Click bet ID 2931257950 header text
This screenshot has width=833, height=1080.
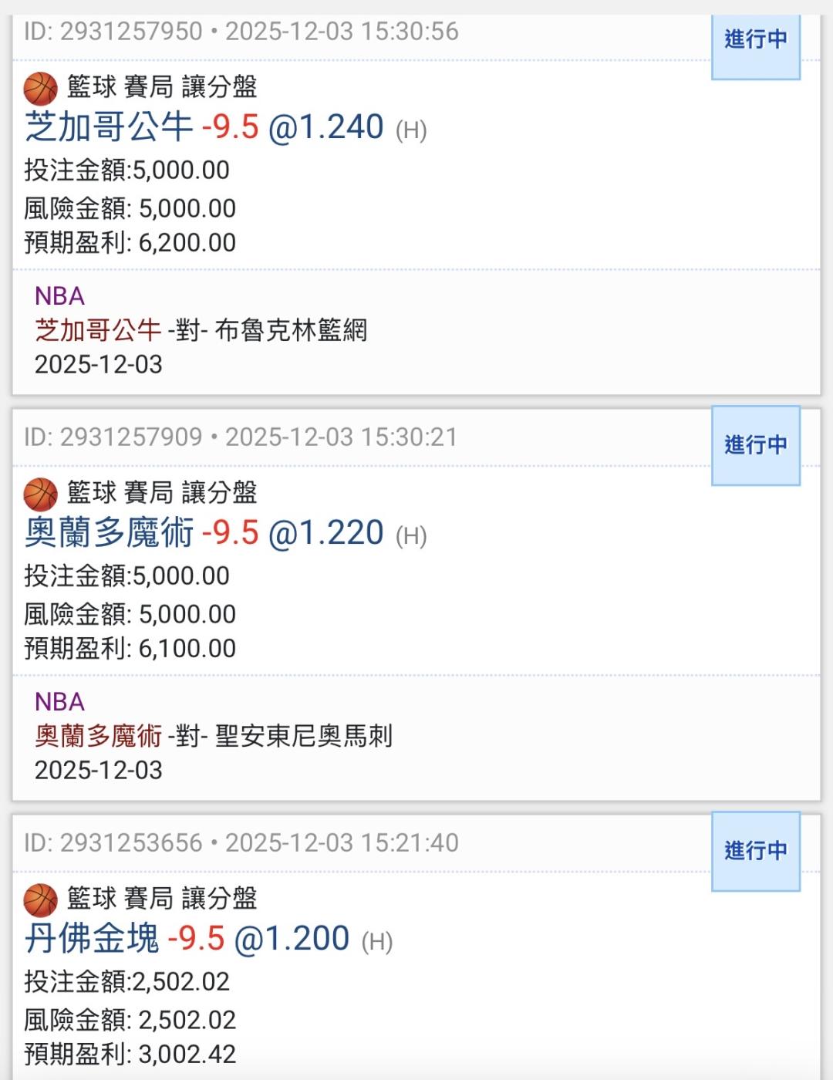241,32
